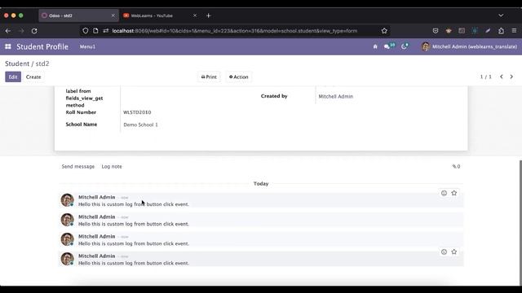Go forward in browser history
The width and height of the screenshot is (522, 293).
[21, 31]
